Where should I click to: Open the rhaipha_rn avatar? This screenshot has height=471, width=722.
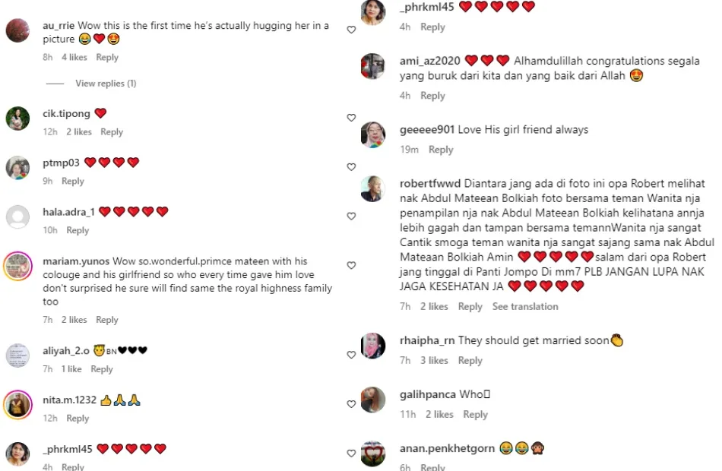(x=372, y=346)
